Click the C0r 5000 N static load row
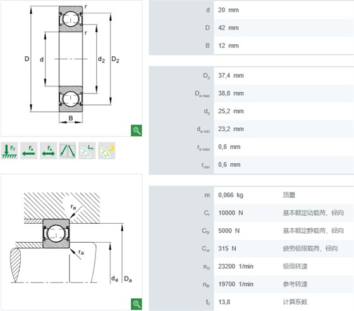 [x=252, y=231]
